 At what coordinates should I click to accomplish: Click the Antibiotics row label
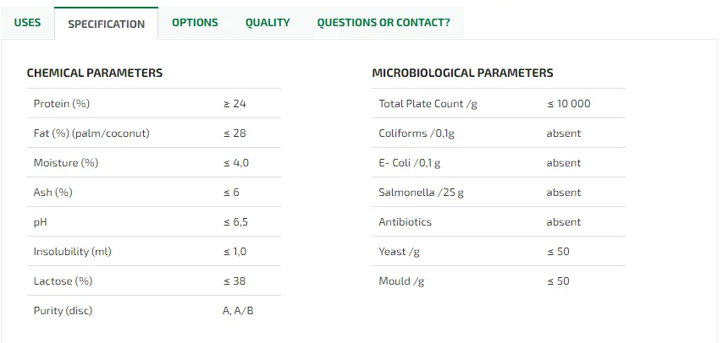click(405, 222)
